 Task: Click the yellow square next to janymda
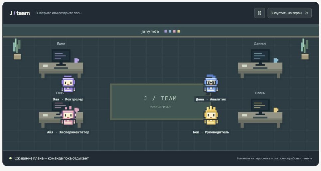point(179,32)
